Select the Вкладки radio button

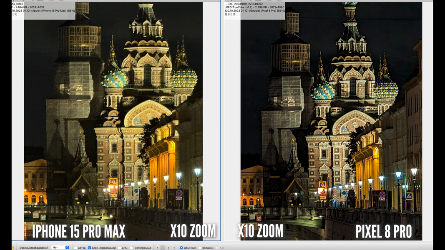click(200, 248)
